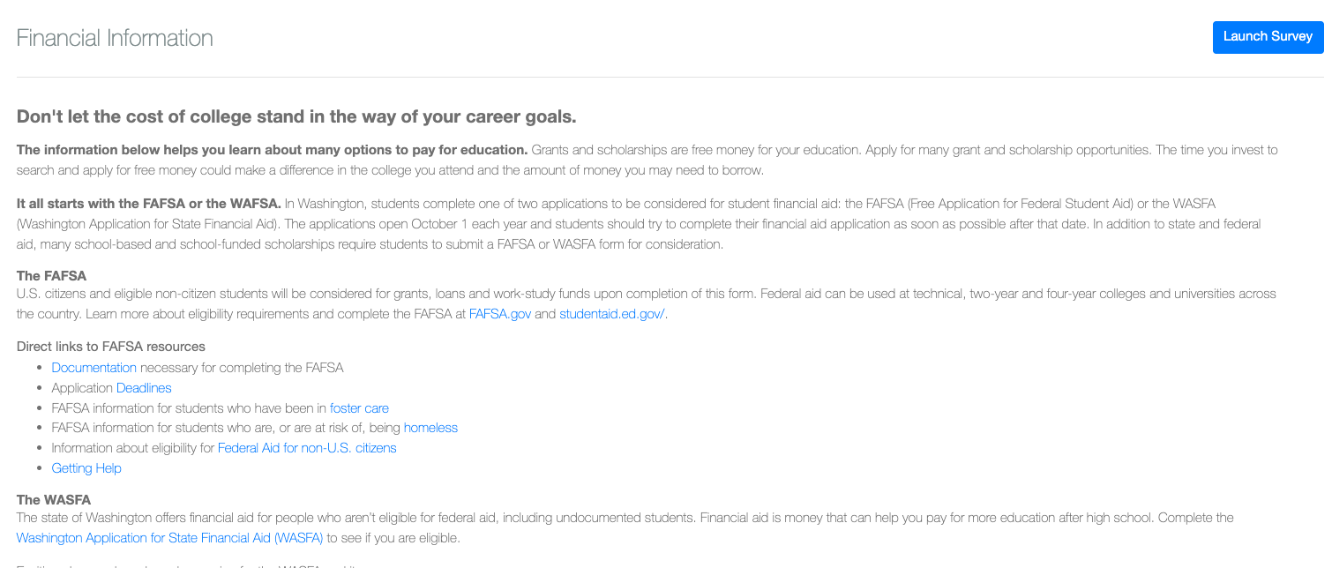
Task: Click bold "The information below helps you learn" text
Action: click(272, 150)
